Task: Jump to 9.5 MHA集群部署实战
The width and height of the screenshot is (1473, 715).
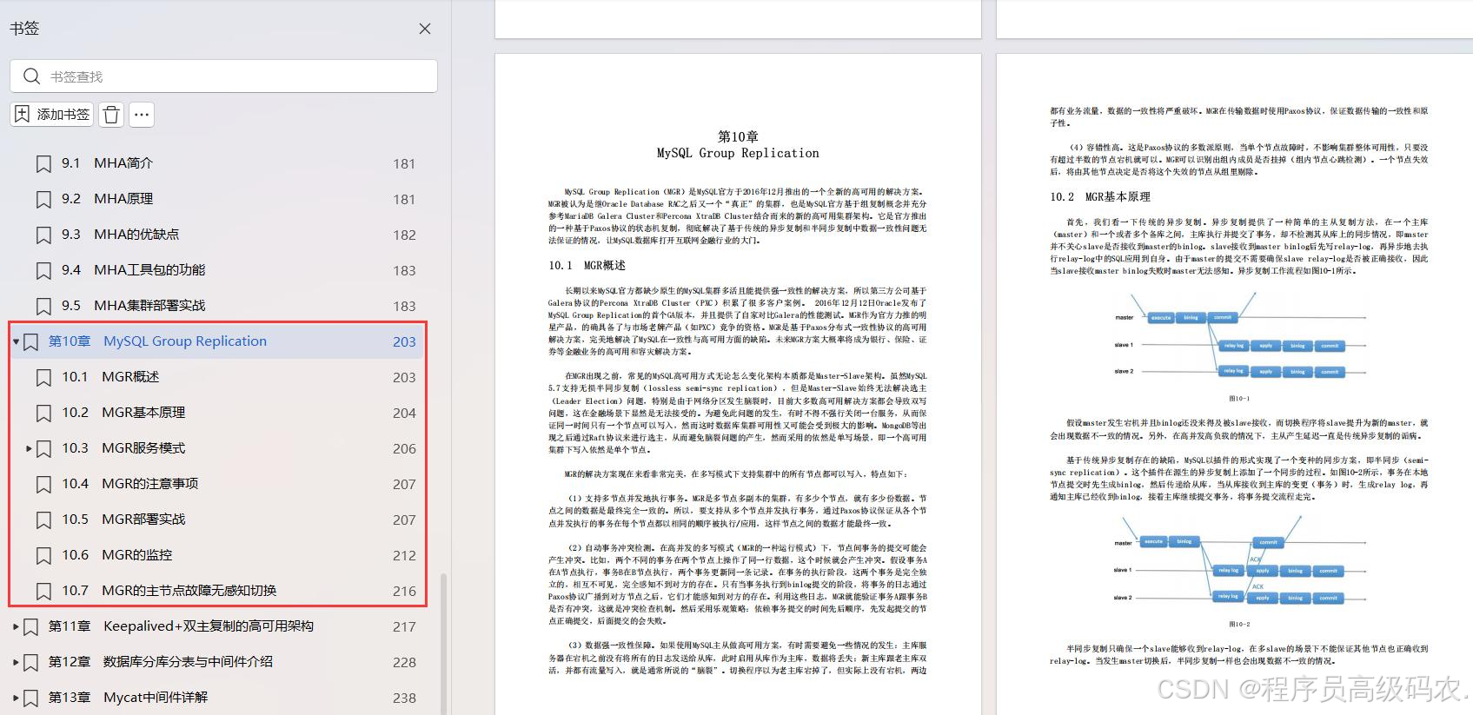Action: (x=133, y=306)
